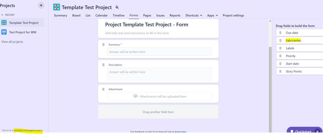Click the form's vertical scrollbar thumb
The height and width of the screenshot is (134, 323).
[x=270, y=90]
